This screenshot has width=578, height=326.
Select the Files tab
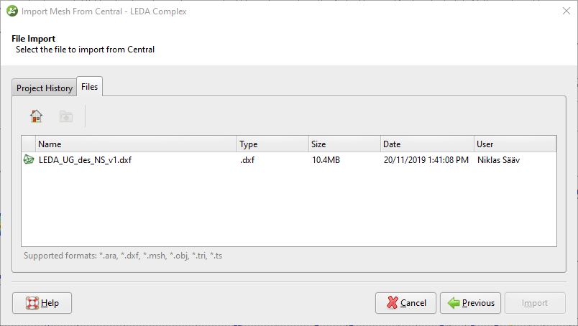[90, 87]
